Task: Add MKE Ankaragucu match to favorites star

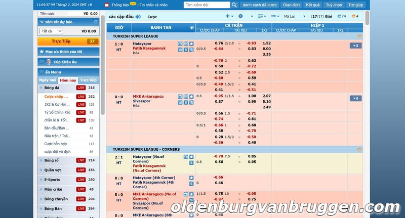Action: 191,97
